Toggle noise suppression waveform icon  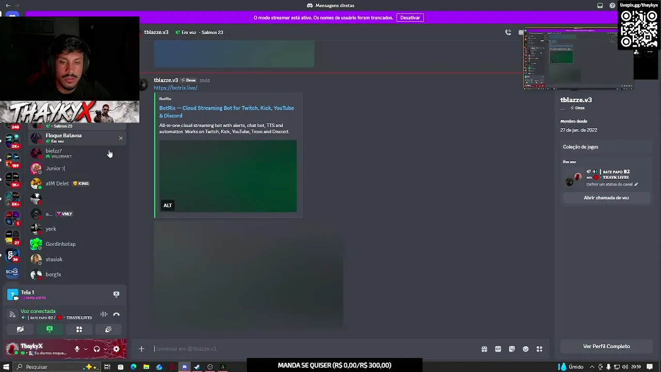pos(104,314)
